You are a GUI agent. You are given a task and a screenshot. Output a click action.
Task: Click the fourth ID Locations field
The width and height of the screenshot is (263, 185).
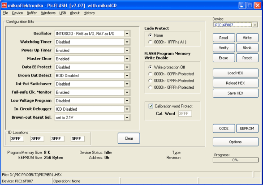coord(78,139)
